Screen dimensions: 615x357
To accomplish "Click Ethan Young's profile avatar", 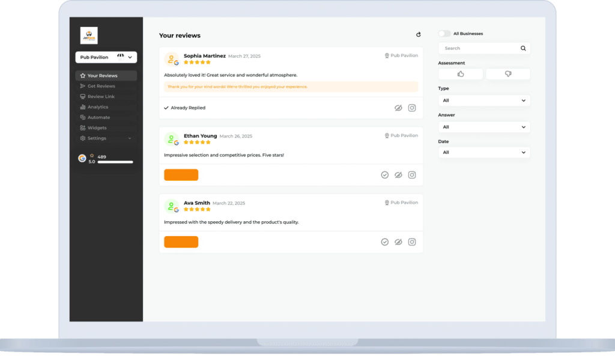I will click(x=172, y=139).
